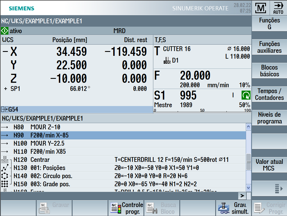Click the arrow icon on row N80
This screenshot has width=287, height=216.
pos(4,127)
